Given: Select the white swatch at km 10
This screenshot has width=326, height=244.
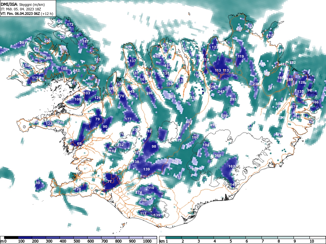Looking at the screenshot, I should (x=317, y=237).
